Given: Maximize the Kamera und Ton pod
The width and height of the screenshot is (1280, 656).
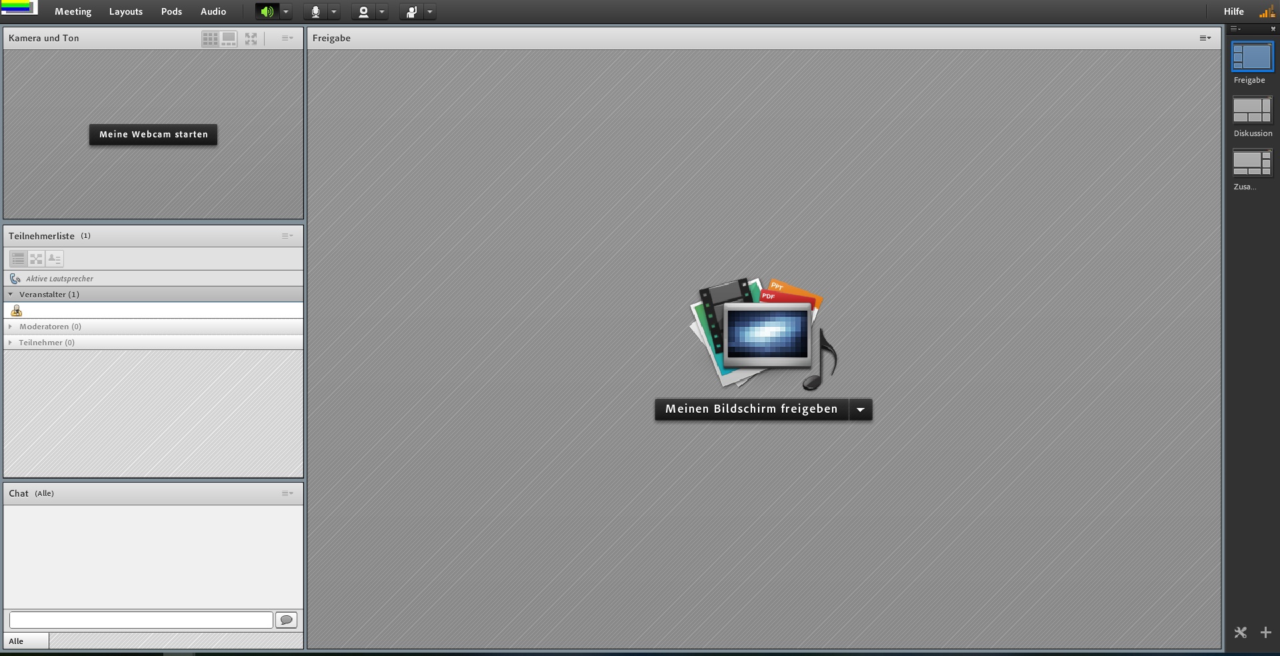Looking at the screenshot, I should 251,39.
